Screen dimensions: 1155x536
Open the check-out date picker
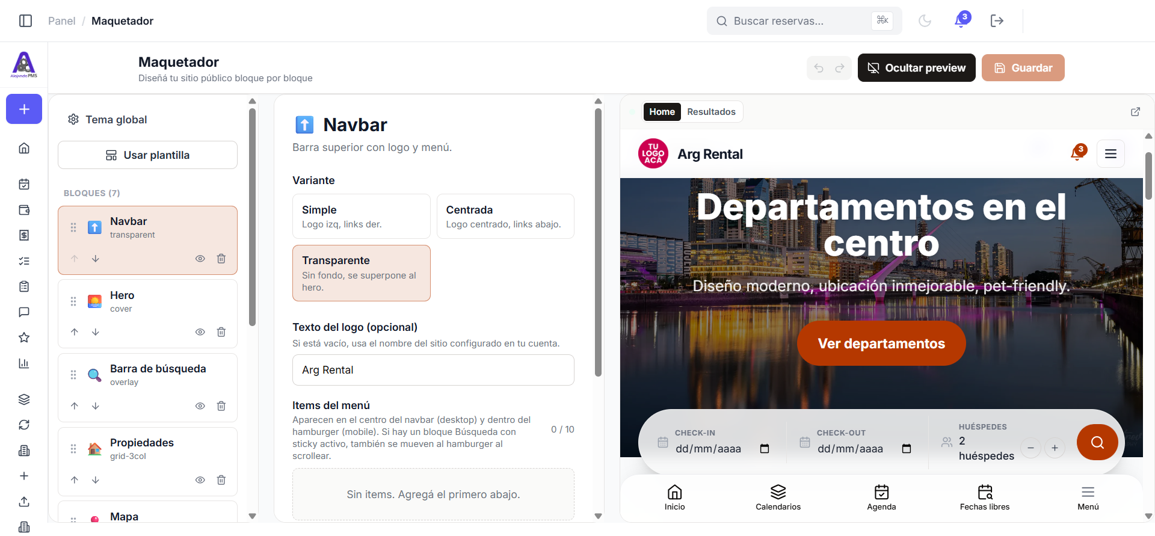(907, 449)
